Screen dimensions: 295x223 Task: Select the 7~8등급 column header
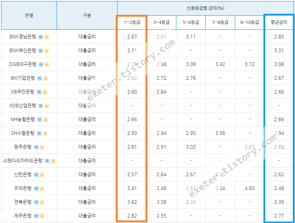point(220,22)
